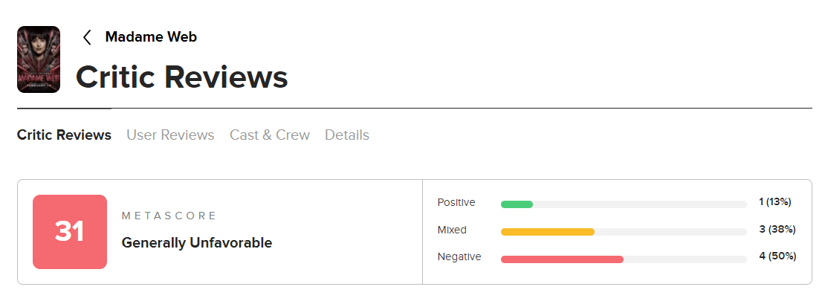Open the Madame Web poster thumbnail

(39, 59)
